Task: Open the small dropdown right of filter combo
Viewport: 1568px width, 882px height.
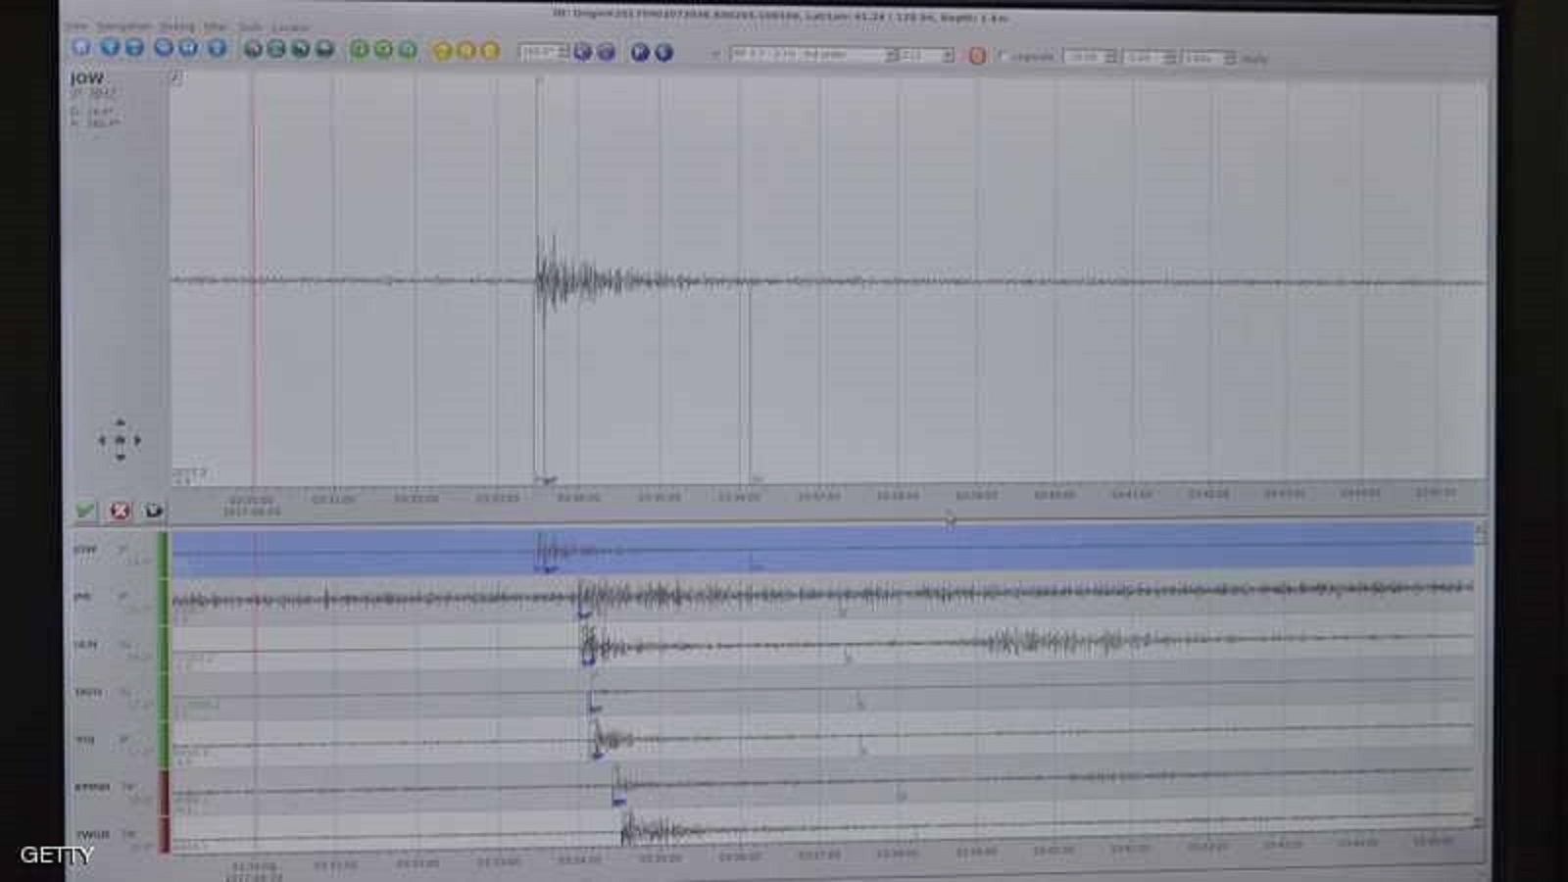Action: [x=927, y=56]
